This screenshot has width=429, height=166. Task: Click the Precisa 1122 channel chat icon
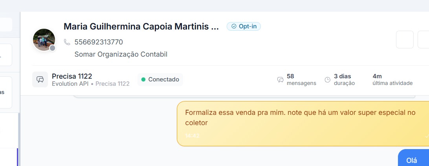click(x=40, y=79)
